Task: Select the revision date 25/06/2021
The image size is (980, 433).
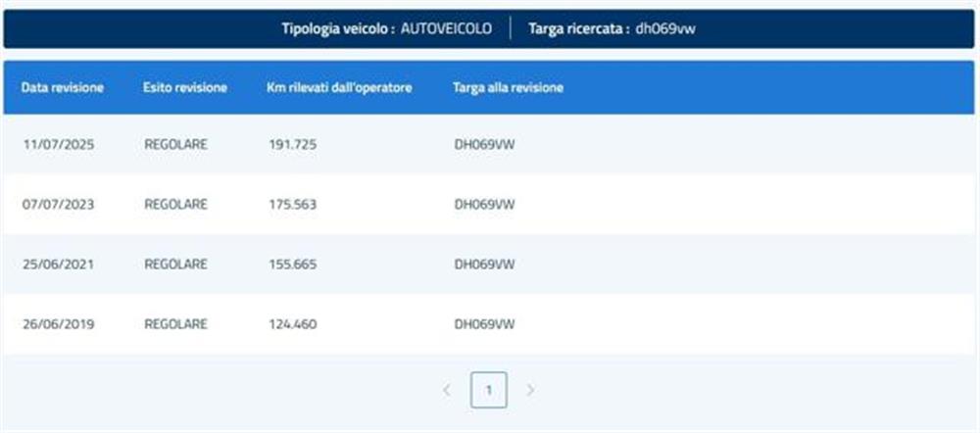Action: 59,265
